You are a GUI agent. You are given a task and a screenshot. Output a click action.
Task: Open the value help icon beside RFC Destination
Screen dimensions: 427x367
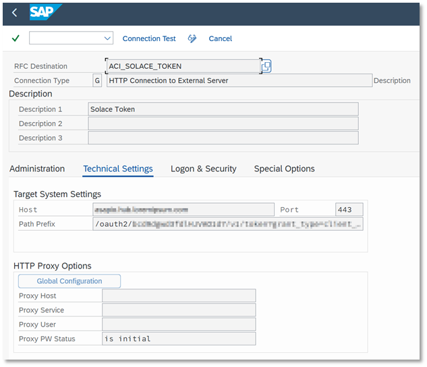pyautogui.click(x=266, y=66)
